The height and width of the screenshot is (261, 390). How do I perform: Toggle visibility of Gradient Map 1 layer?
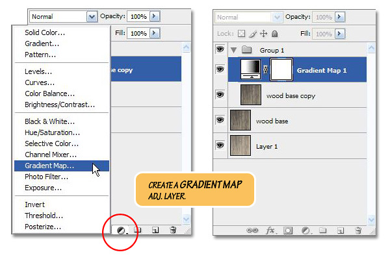click(220, 69)
